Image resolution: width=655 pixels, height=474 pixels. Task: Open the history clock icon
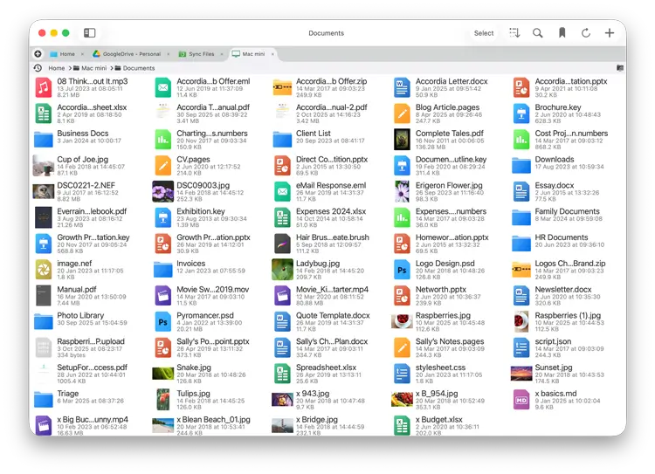(x=38, y=68)
